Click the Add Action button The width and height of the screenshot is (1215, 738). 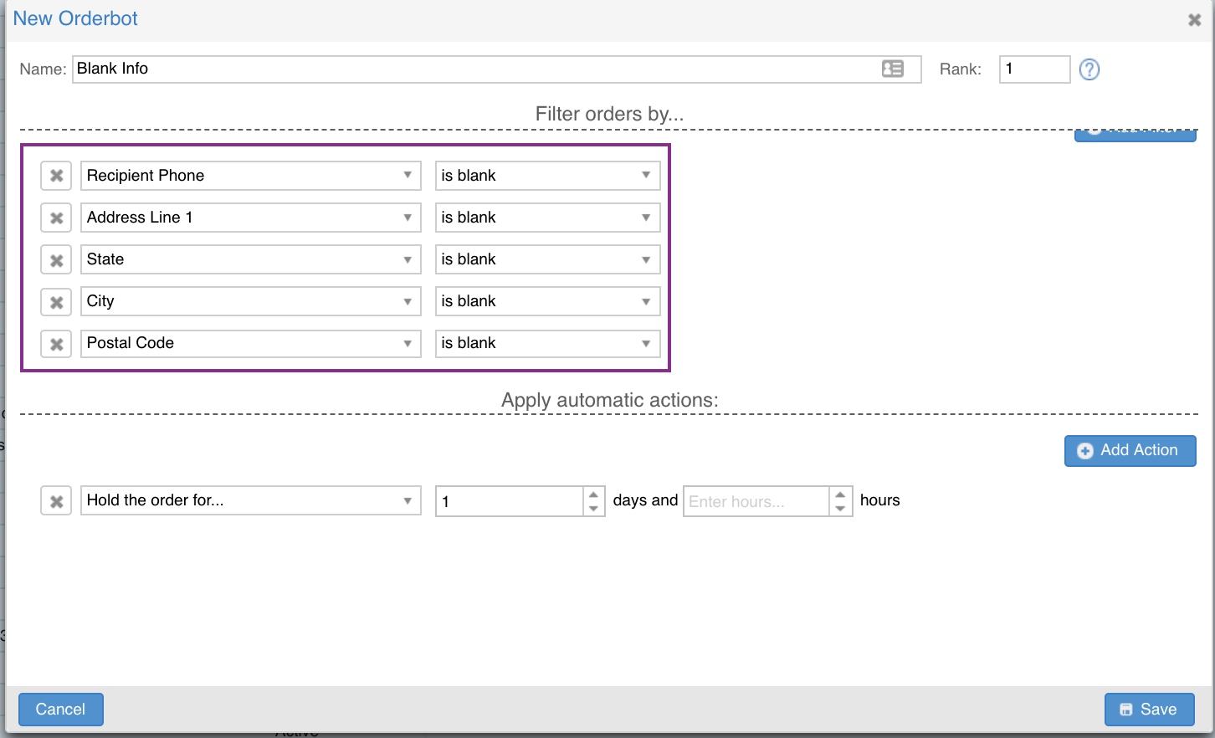pyautogui.click(x=1130, y=450)
